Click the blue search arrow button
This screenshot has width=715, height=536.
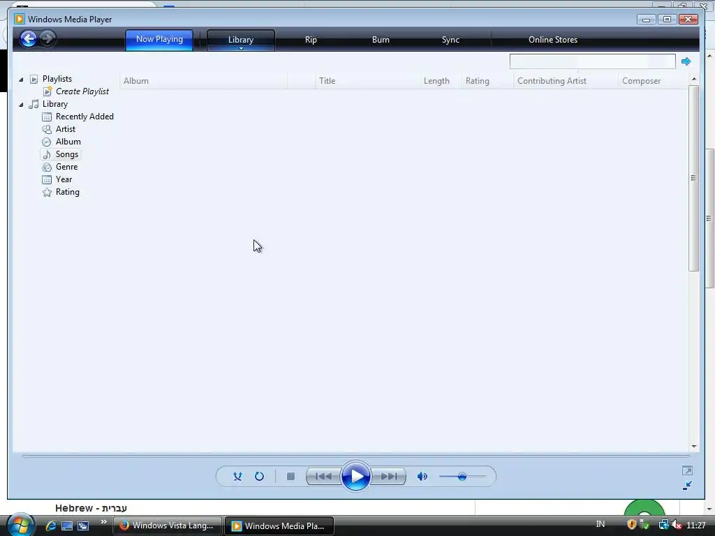686,61
